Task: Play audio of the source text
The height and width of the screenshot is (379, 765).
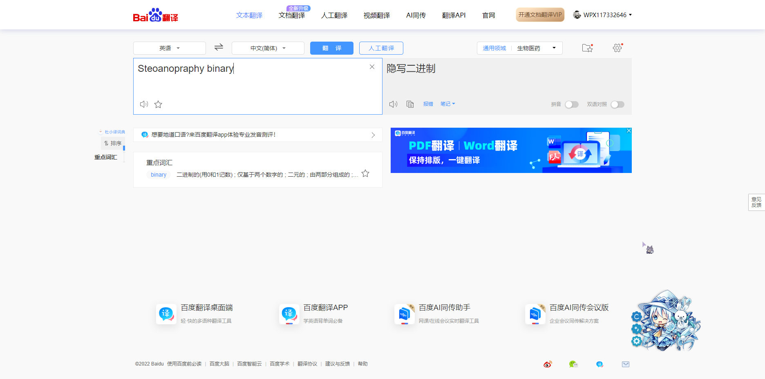Action: click(144, 104)
